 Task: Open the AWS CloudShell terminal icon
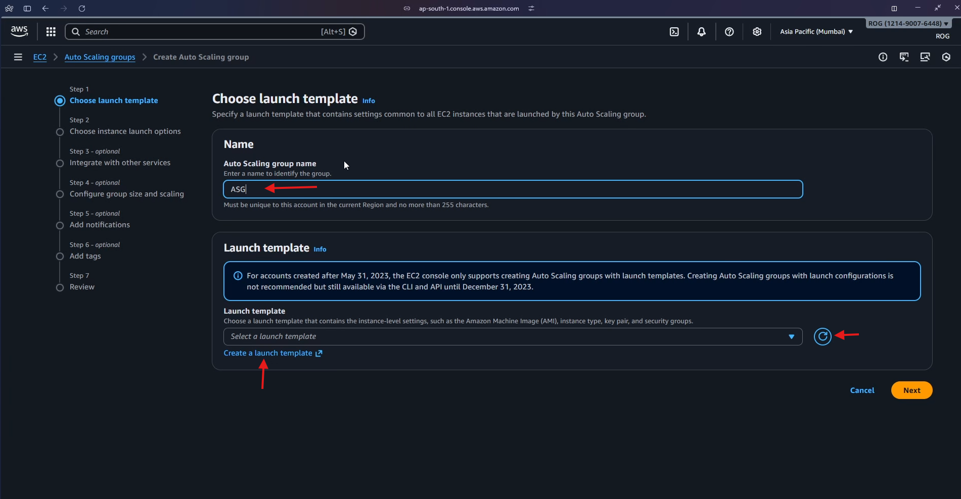pyautogui.click(x=674, y=31)
